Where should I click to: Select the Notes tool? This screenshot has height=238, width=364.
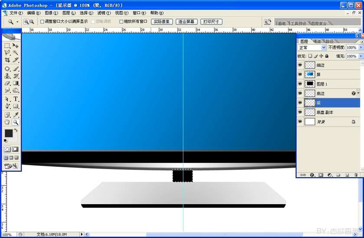[7, 115]
